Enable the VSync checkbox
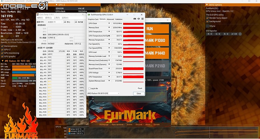 click(x=207, y=26)
